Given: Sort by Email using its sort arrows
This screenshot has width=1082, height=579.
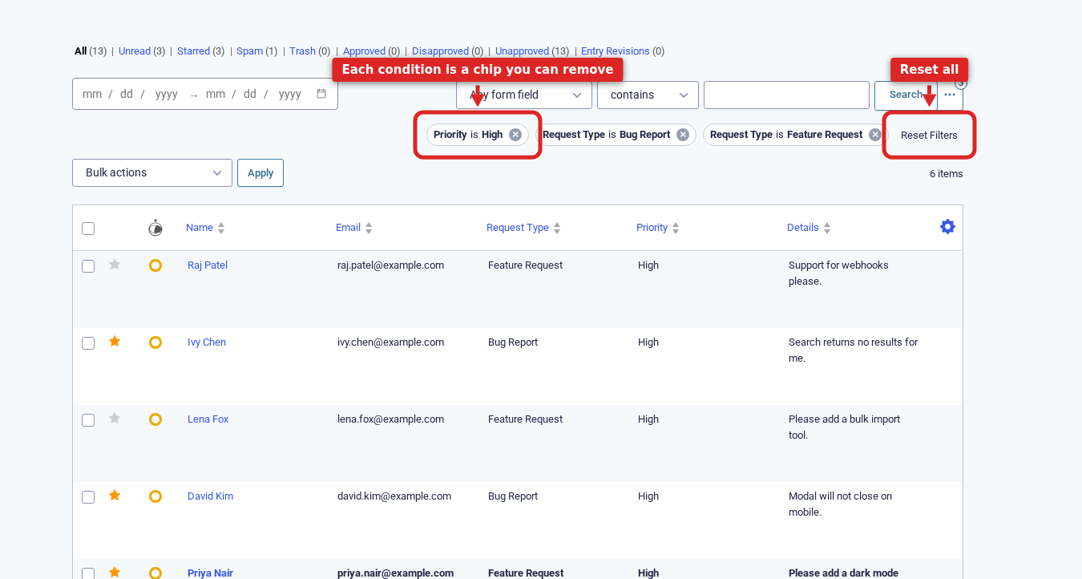Looking at the screenshot, I should pyautogui.click(x=369, y=229).
